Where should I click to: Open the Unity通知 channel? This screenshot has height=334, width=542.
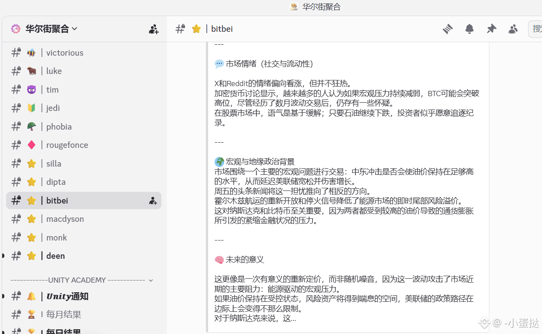coord(84,296)
